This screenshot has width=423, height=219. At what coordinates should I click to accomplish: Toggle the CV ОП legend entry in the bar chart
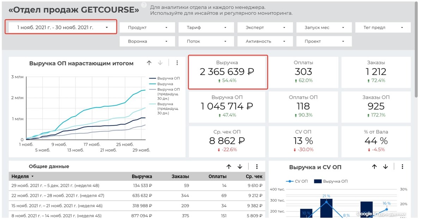tap(296, 181)
